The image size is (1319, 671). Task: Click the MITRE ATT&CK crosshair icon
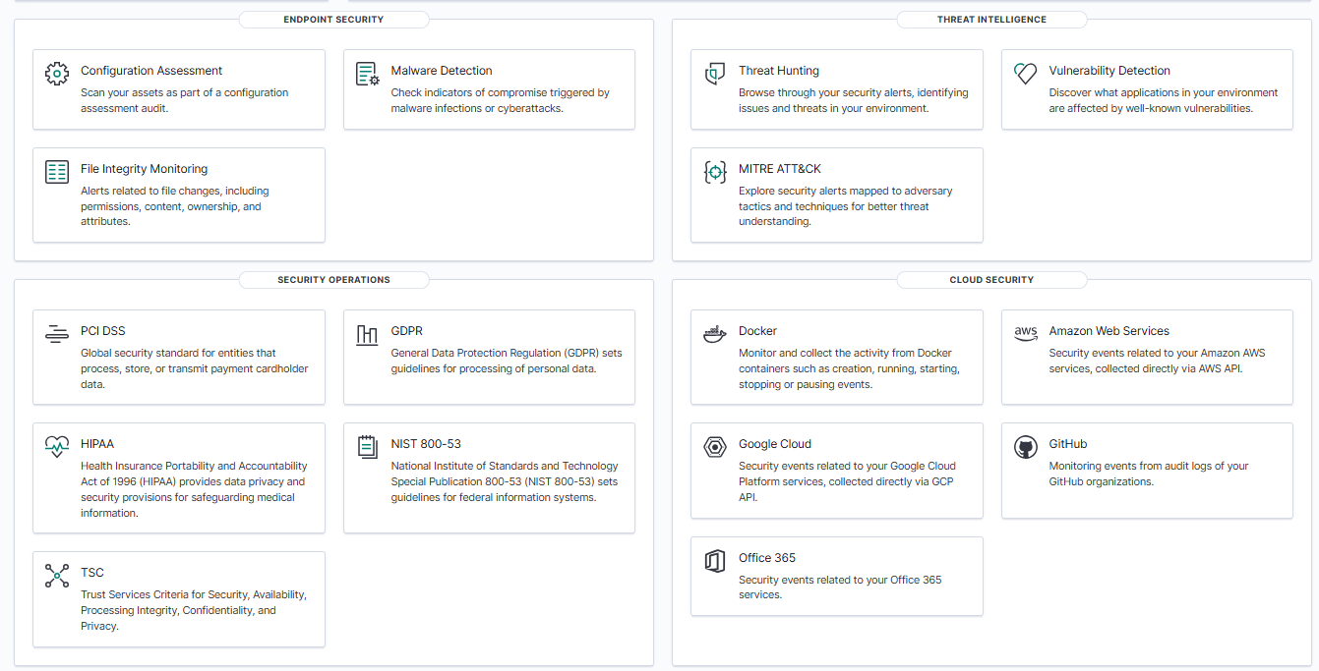[715, 172]
